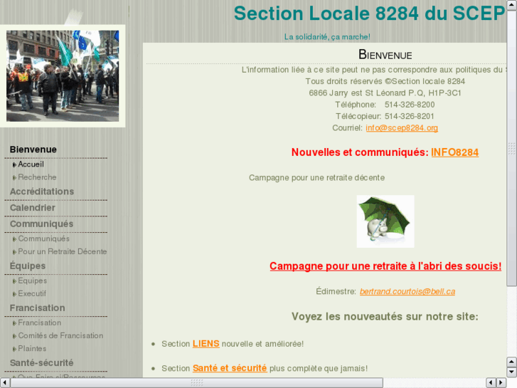517x388 pixels.
Task: Click the arrow bullet beside Accueil
Action: click(14, 164)
